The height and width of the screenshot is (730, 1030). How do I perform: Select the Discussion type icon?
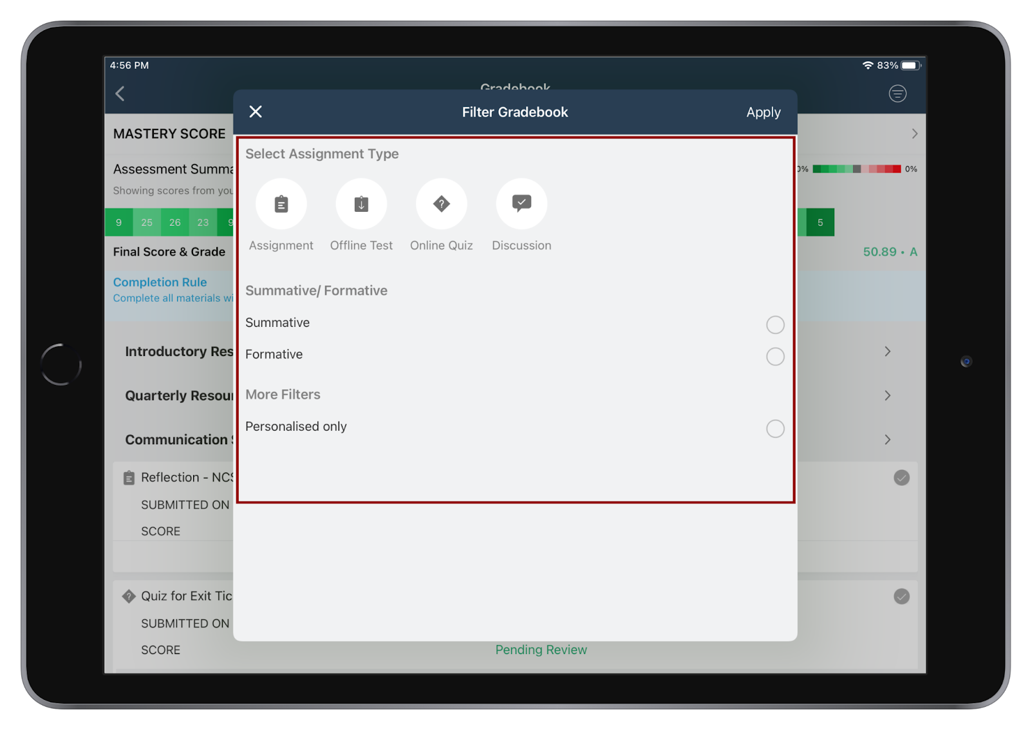tap(521, 204)
